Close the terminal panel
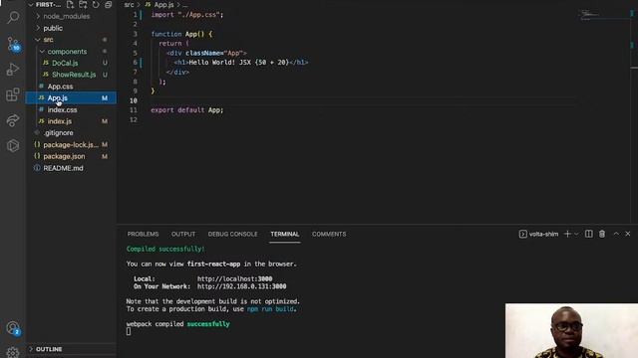Viewport: 638px width, 358px height. [x=628, y=234]
